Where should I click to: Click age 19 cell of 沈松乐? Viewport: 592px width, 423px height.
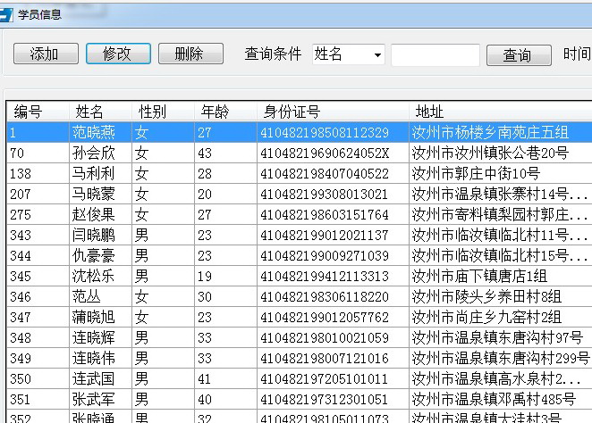(x=225, y=276)
